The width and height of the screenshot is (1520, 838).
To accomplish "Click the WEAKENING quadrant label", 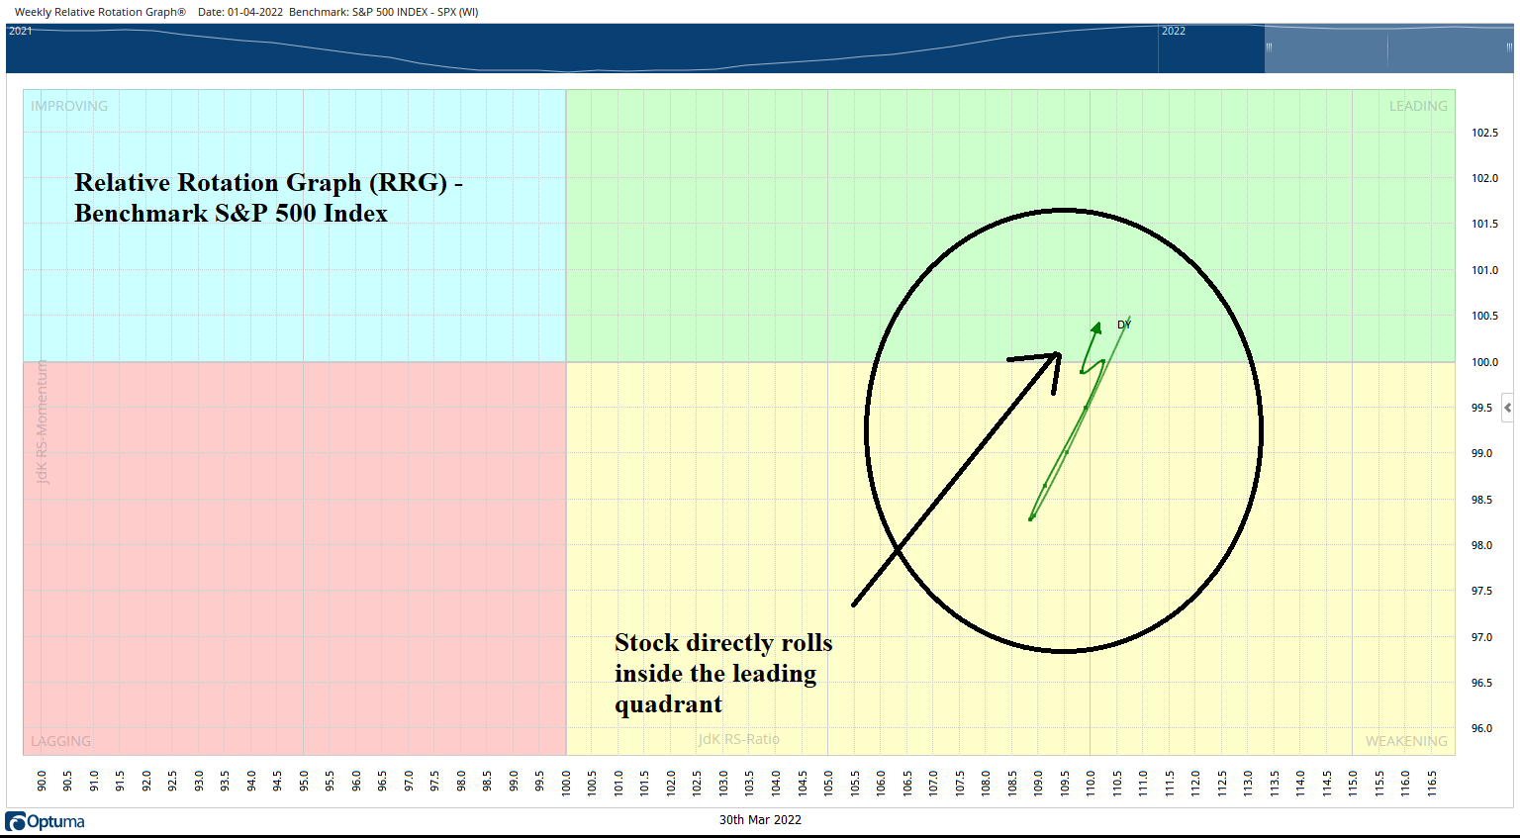I will click(1404, 740).
